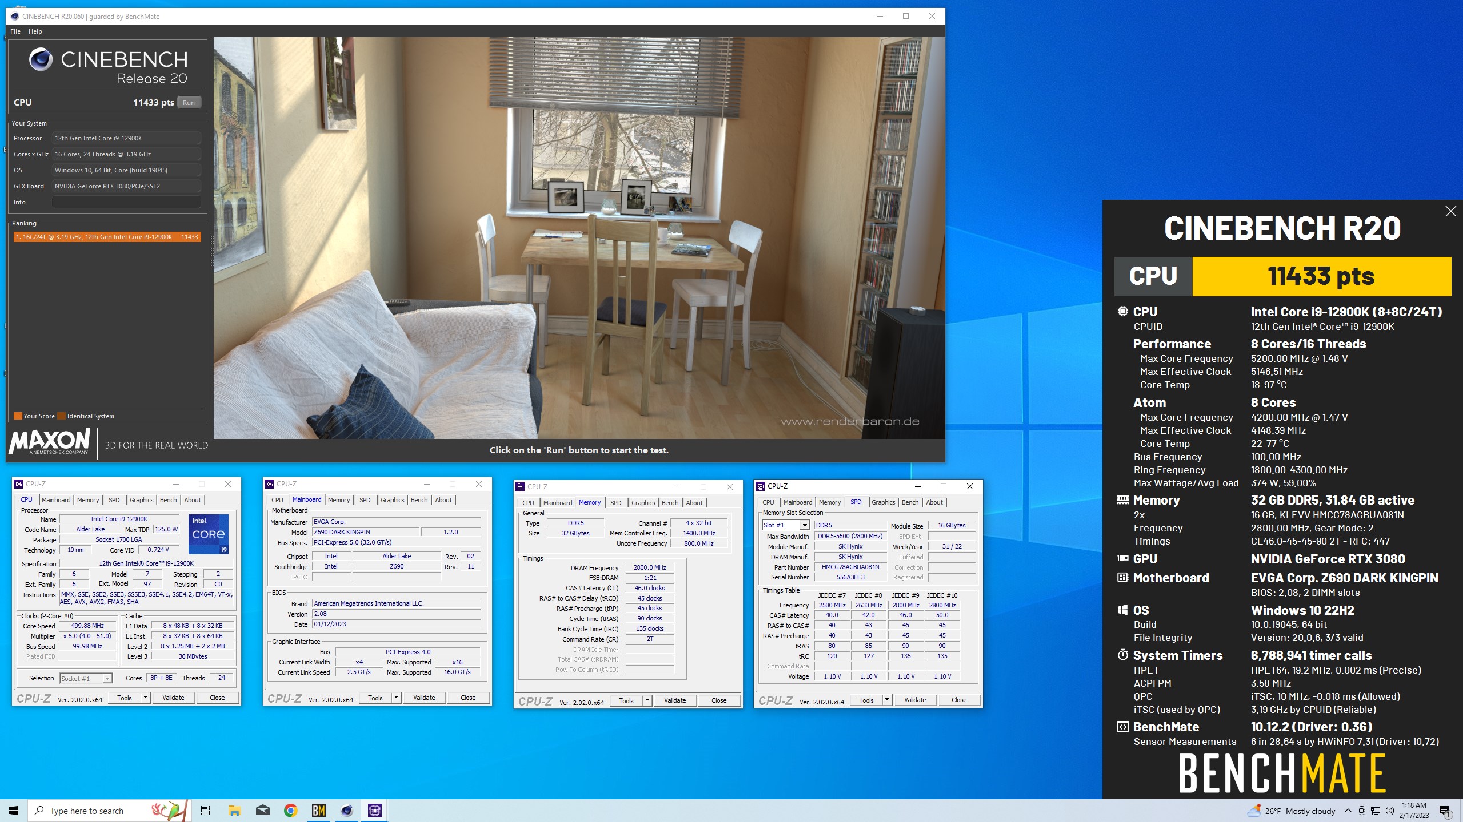Start the Cinebench CPU test with Run

(189, 103)
